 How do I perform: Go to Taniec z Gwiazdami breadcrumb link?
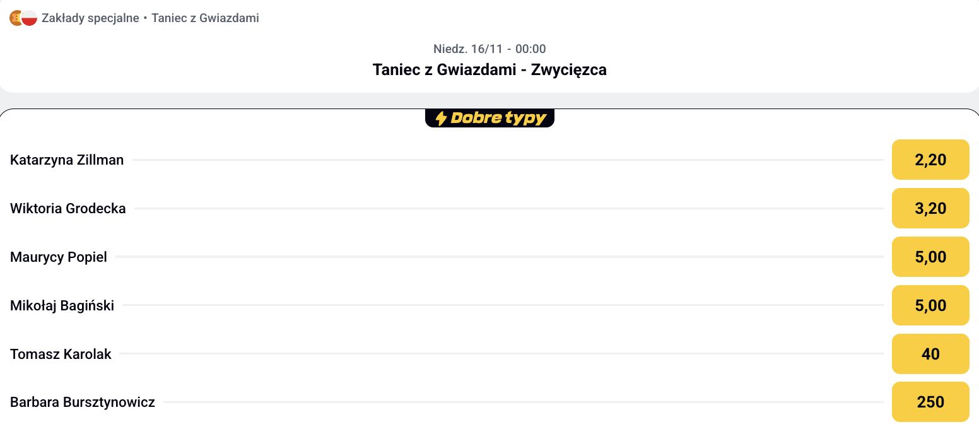click(x=205, y=18)
